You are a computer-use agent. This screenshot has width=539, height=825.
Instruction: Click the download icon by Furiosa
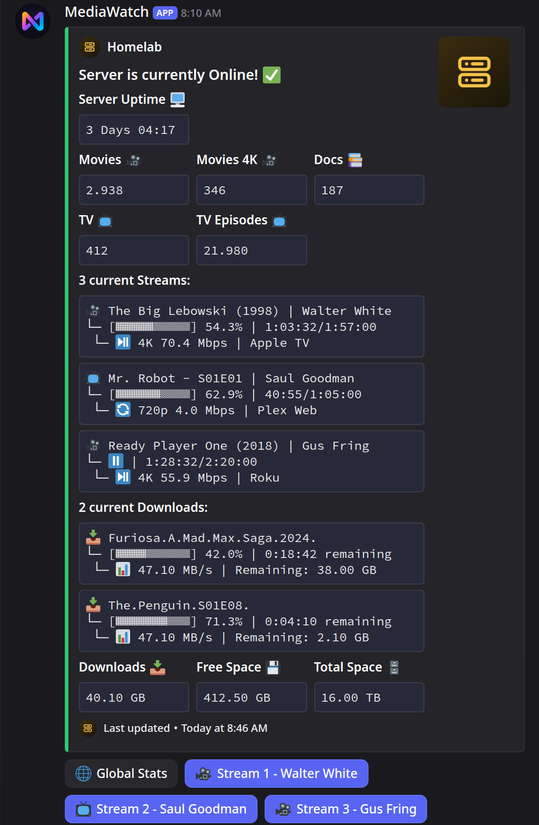93,537
